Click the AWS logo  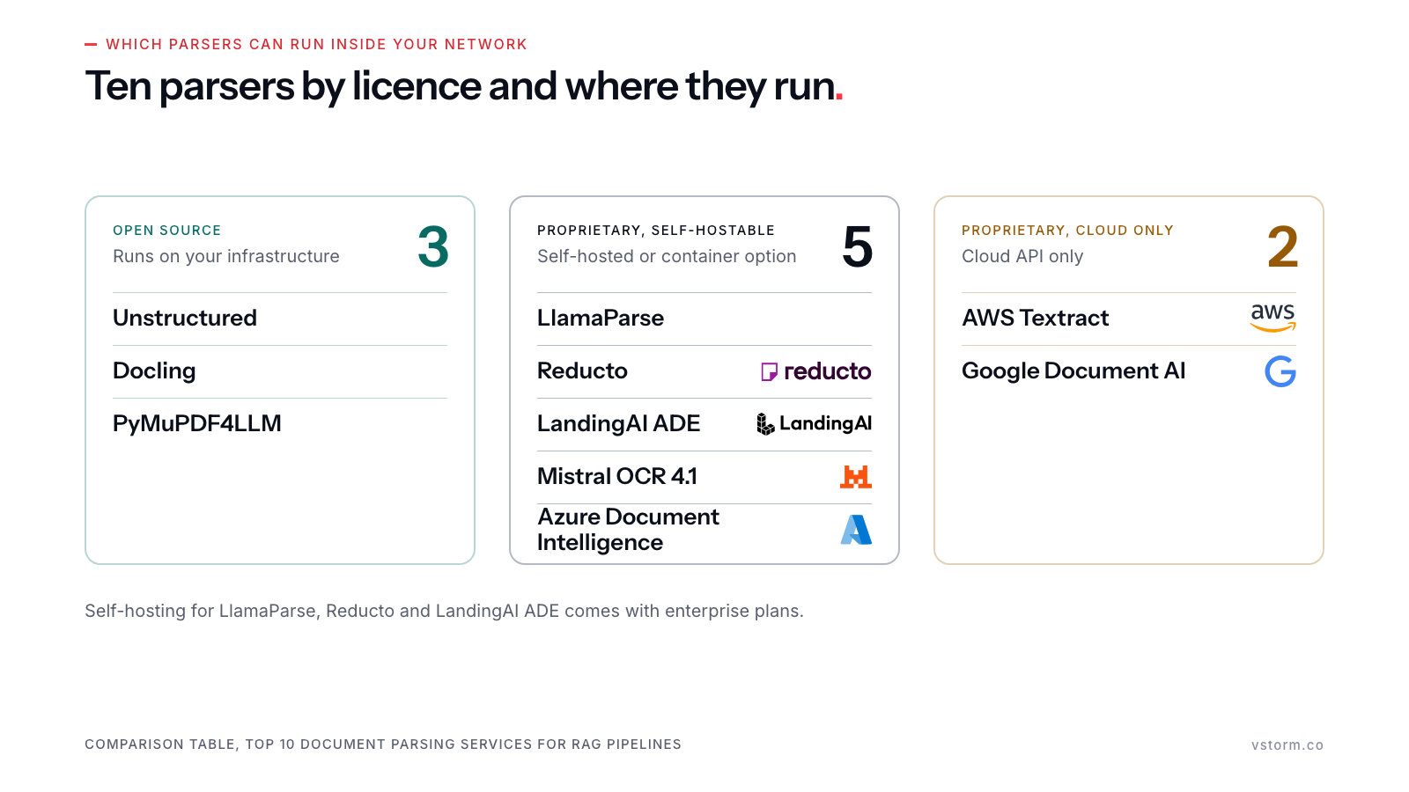tap(1273, 318)
